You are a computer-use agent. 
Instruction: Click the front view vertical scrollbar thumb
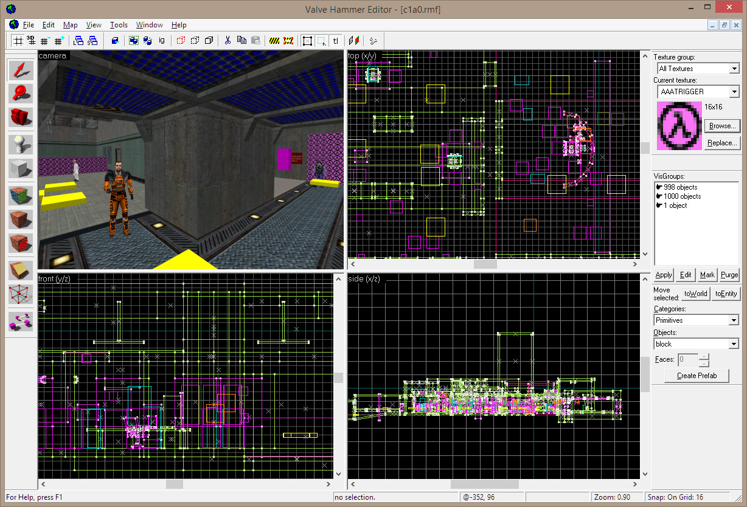click(338, 378)
